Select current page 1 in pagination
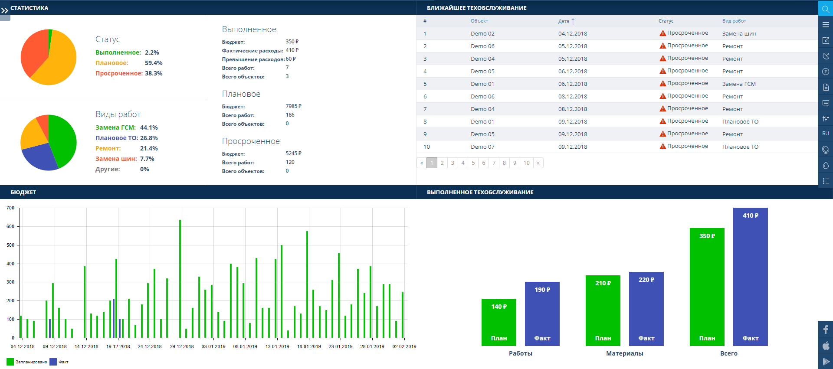Screen dimensions: 833x369 click(432, 163)
